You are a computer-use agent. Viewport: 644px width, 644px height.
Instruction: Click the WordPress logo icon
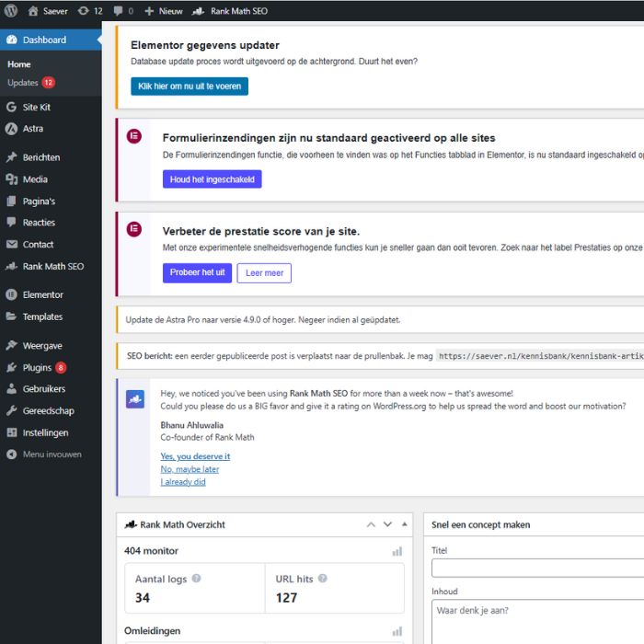pyautogui.click(x=11, y=11)
